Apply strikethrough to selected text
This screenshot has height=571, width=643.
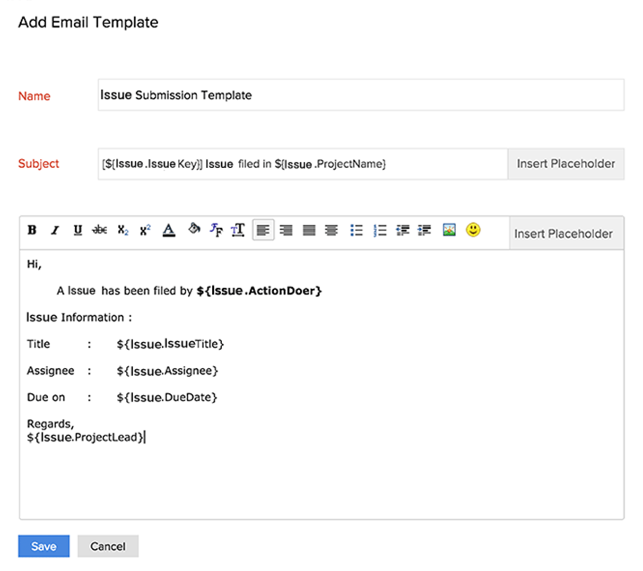100,230
